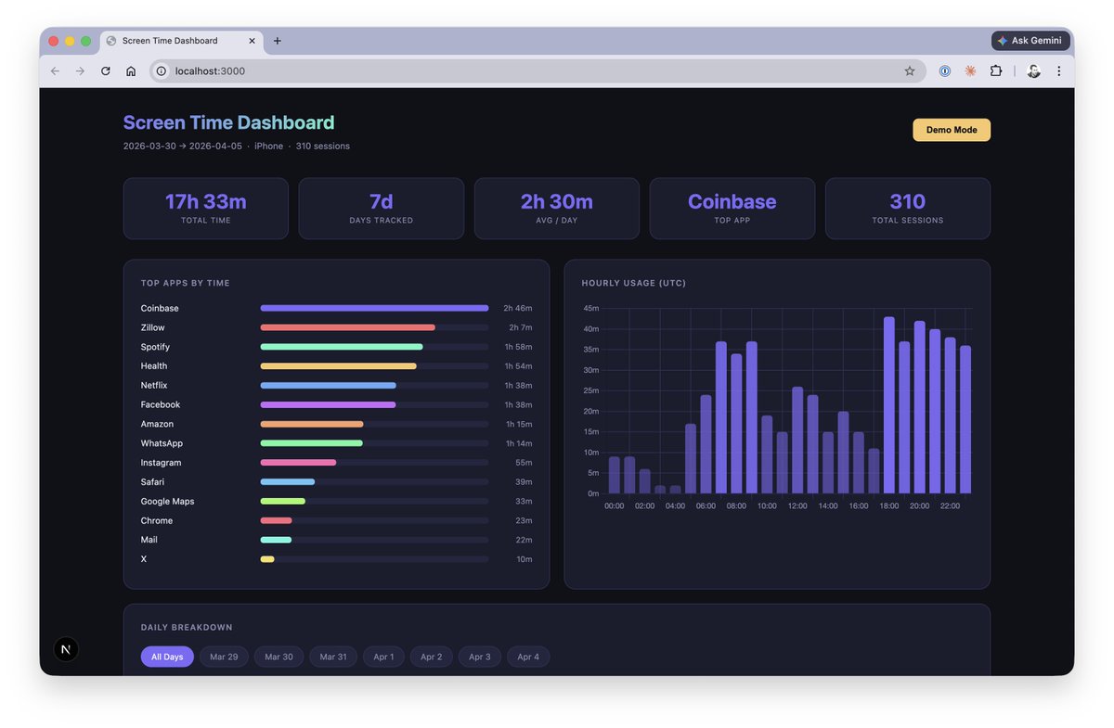
Task: Filter daily breakdown to Apr 3
Action: click(480, 657)
